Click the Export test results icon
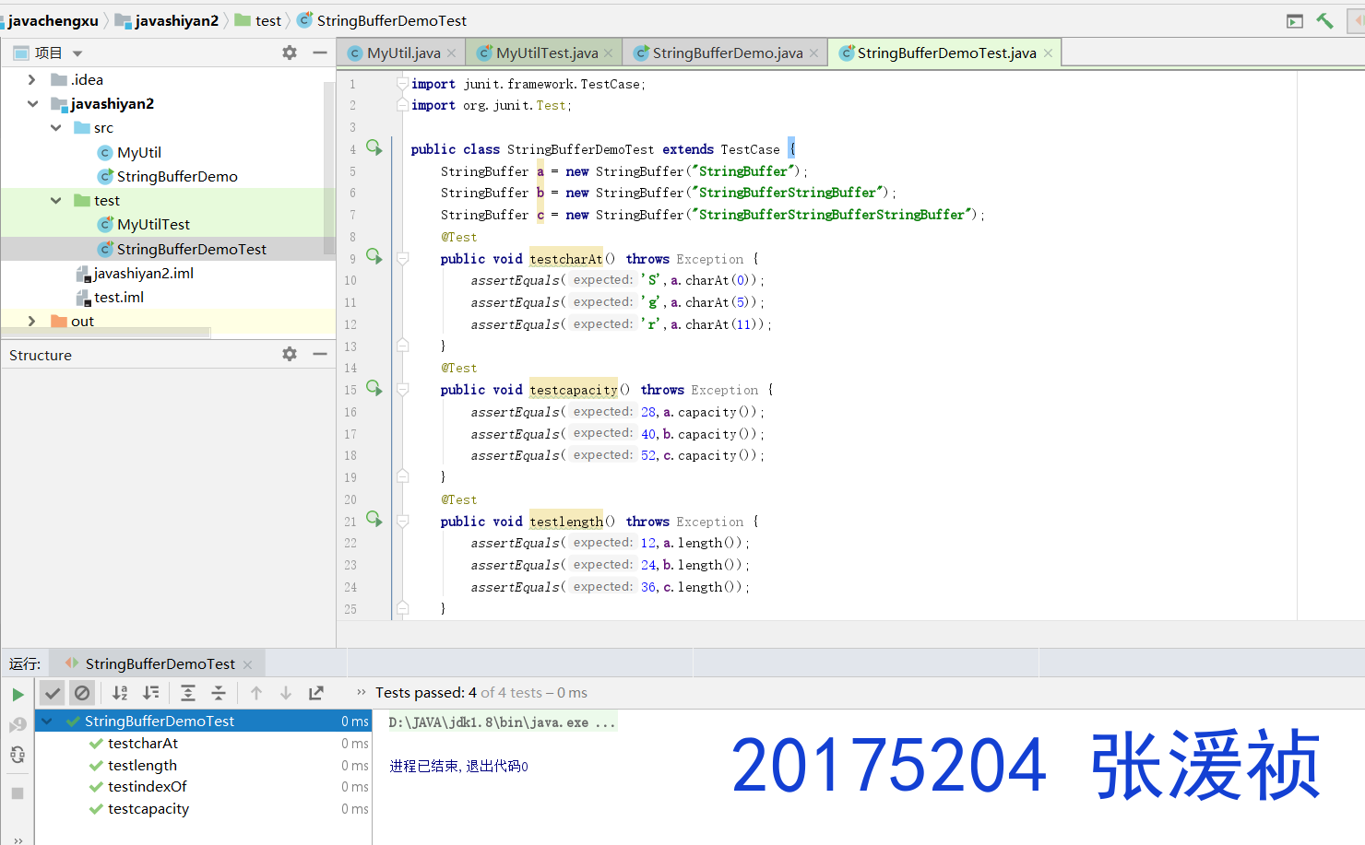Screen dimensions: 1365x845 pos(316,693)
